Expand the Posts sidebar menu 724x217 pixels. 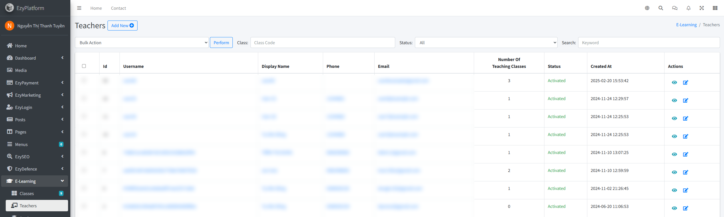coord(35,119)
